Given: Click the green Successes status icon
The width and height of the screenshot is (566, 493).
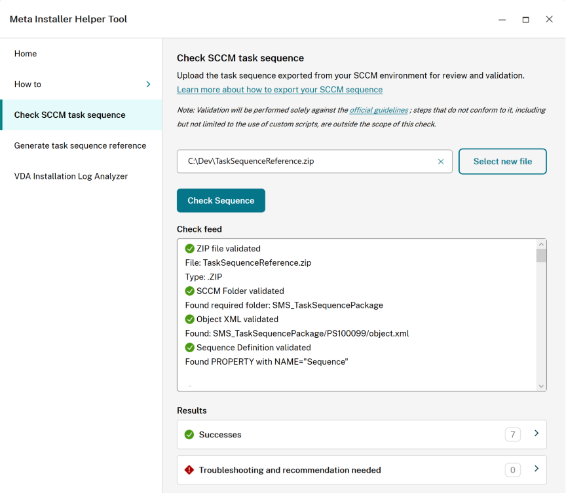Looking at the screenshot, I should 189,434.
